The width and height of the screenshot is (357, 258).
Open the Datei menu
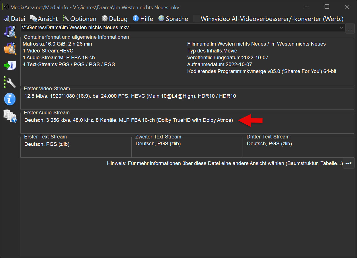coord(14,19)
